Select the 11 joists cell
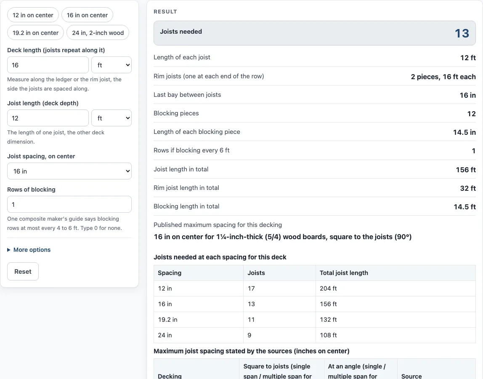 coord(280,320)
